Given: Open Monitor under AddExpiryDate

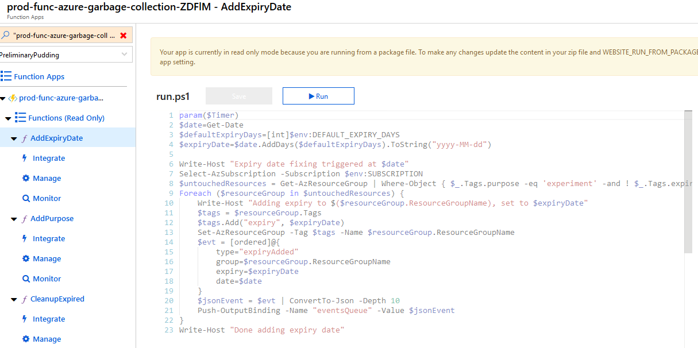Looking at the screenshot, I should [x=47, y=198].
